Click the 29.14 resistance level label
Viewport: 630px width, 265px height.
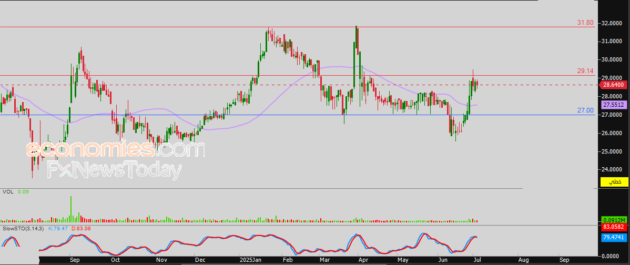(x=585, y=71)
